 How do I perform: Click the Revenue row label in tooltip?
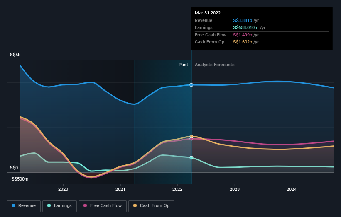coord(204,20)
